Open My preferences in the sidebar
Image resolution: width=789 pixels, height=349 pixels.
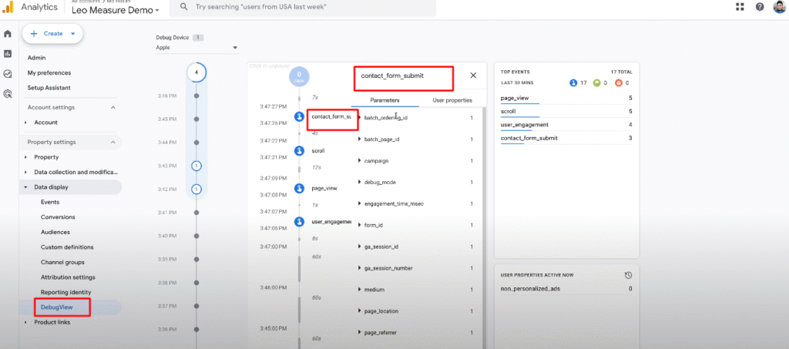[x=49, y=73]
